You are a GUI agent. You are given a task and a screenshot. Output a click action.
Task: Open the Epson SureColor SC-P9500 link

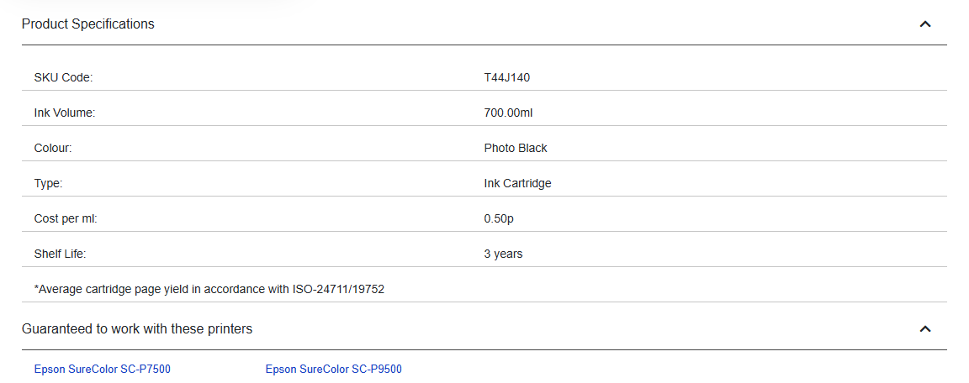pyautogui.click(x=334, y=370)
